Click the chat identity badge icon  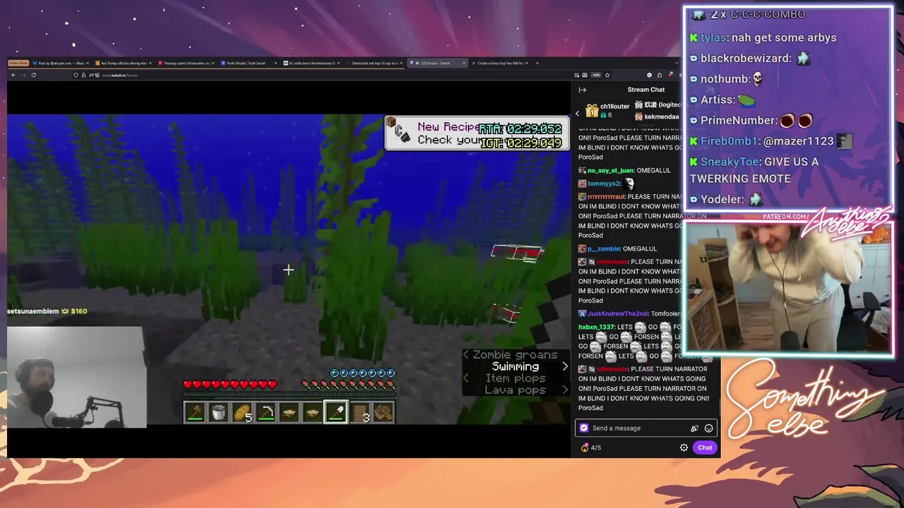[583, 428]
